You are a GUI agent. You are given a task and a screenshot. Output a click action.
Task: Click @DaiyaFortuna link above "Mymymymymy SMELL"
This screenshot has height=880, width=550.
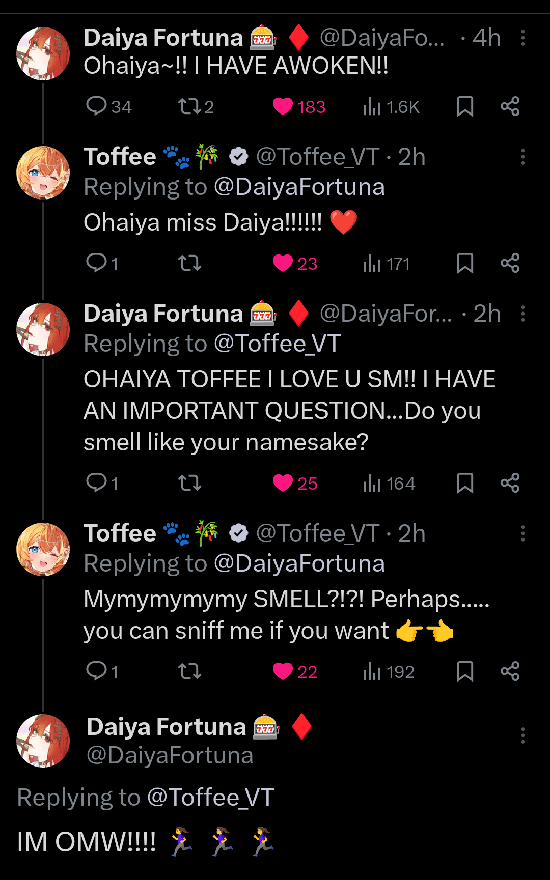tap(299, 563)
